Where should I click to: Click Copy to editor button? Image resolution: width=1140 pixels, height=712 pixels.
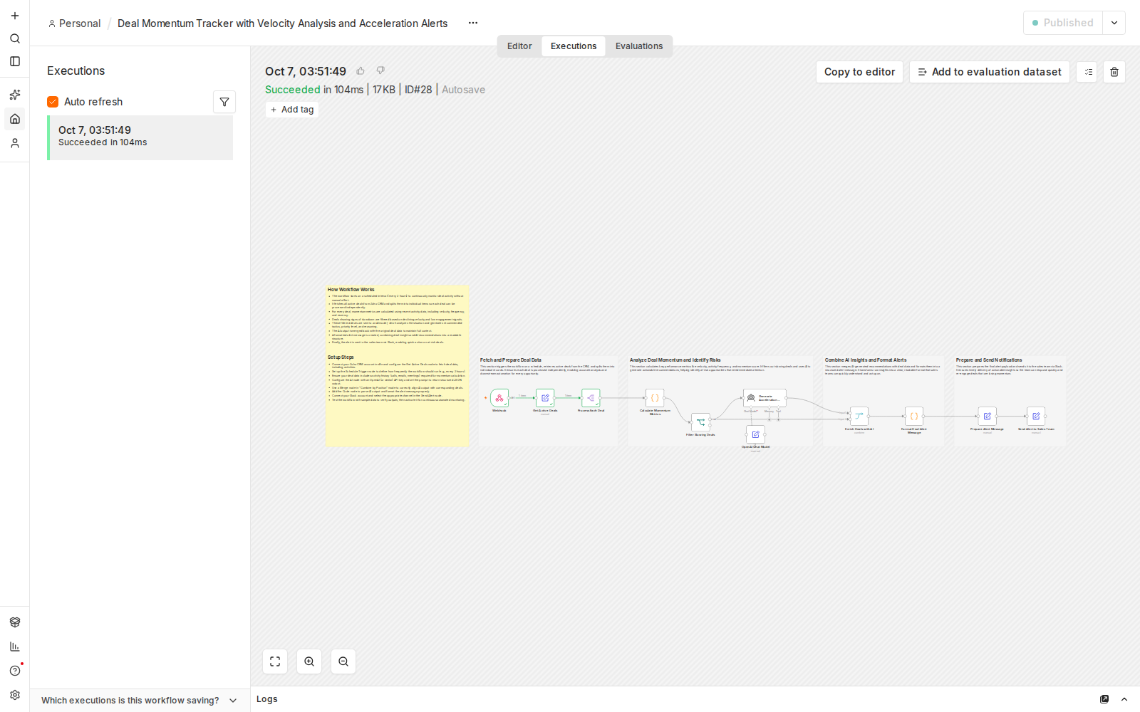coord(859,72)
